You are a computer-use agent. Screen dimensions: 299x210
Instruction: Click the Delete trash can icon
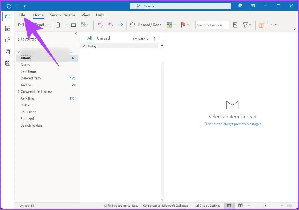coord(58,25)
